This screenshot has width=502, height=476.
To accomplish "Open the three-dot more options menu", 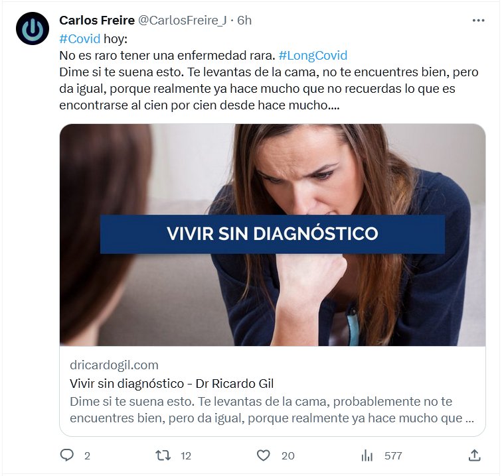I will coord(478,21).
